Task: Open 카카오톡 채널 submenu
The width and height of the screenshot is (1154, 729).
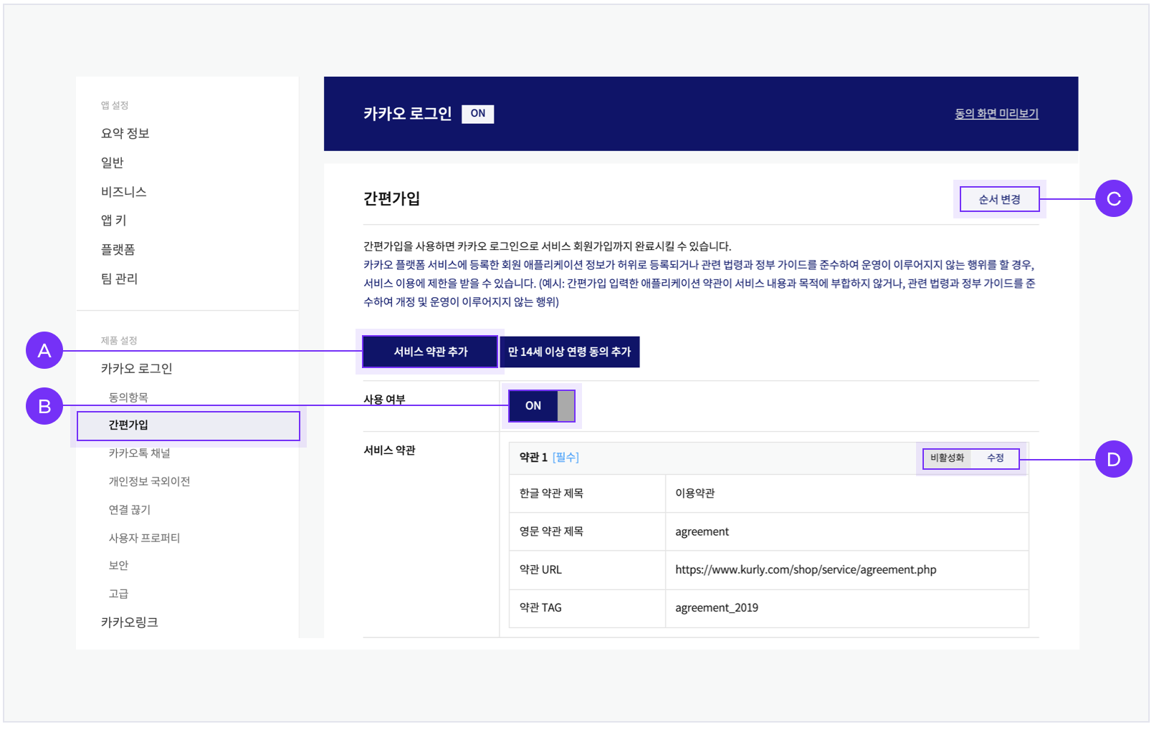Action: (140, 453)
